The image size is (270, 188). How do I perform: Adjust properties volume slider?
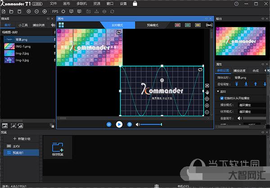[255, 118]
